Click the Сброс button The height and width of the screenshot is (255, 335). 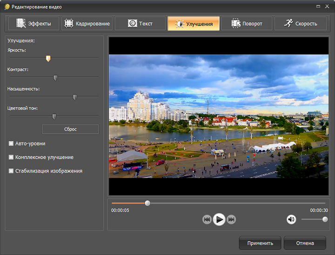click(x=70, y=129)
